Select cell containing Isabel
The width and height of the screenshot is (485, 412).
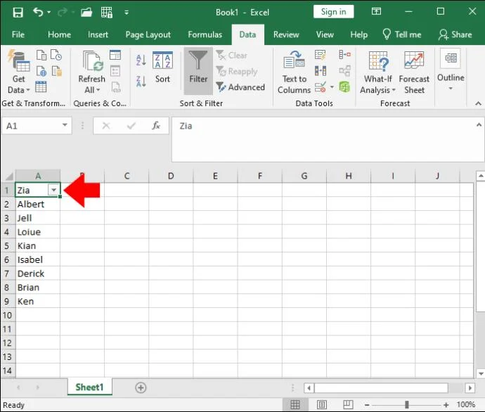click(x=38, y=260)
